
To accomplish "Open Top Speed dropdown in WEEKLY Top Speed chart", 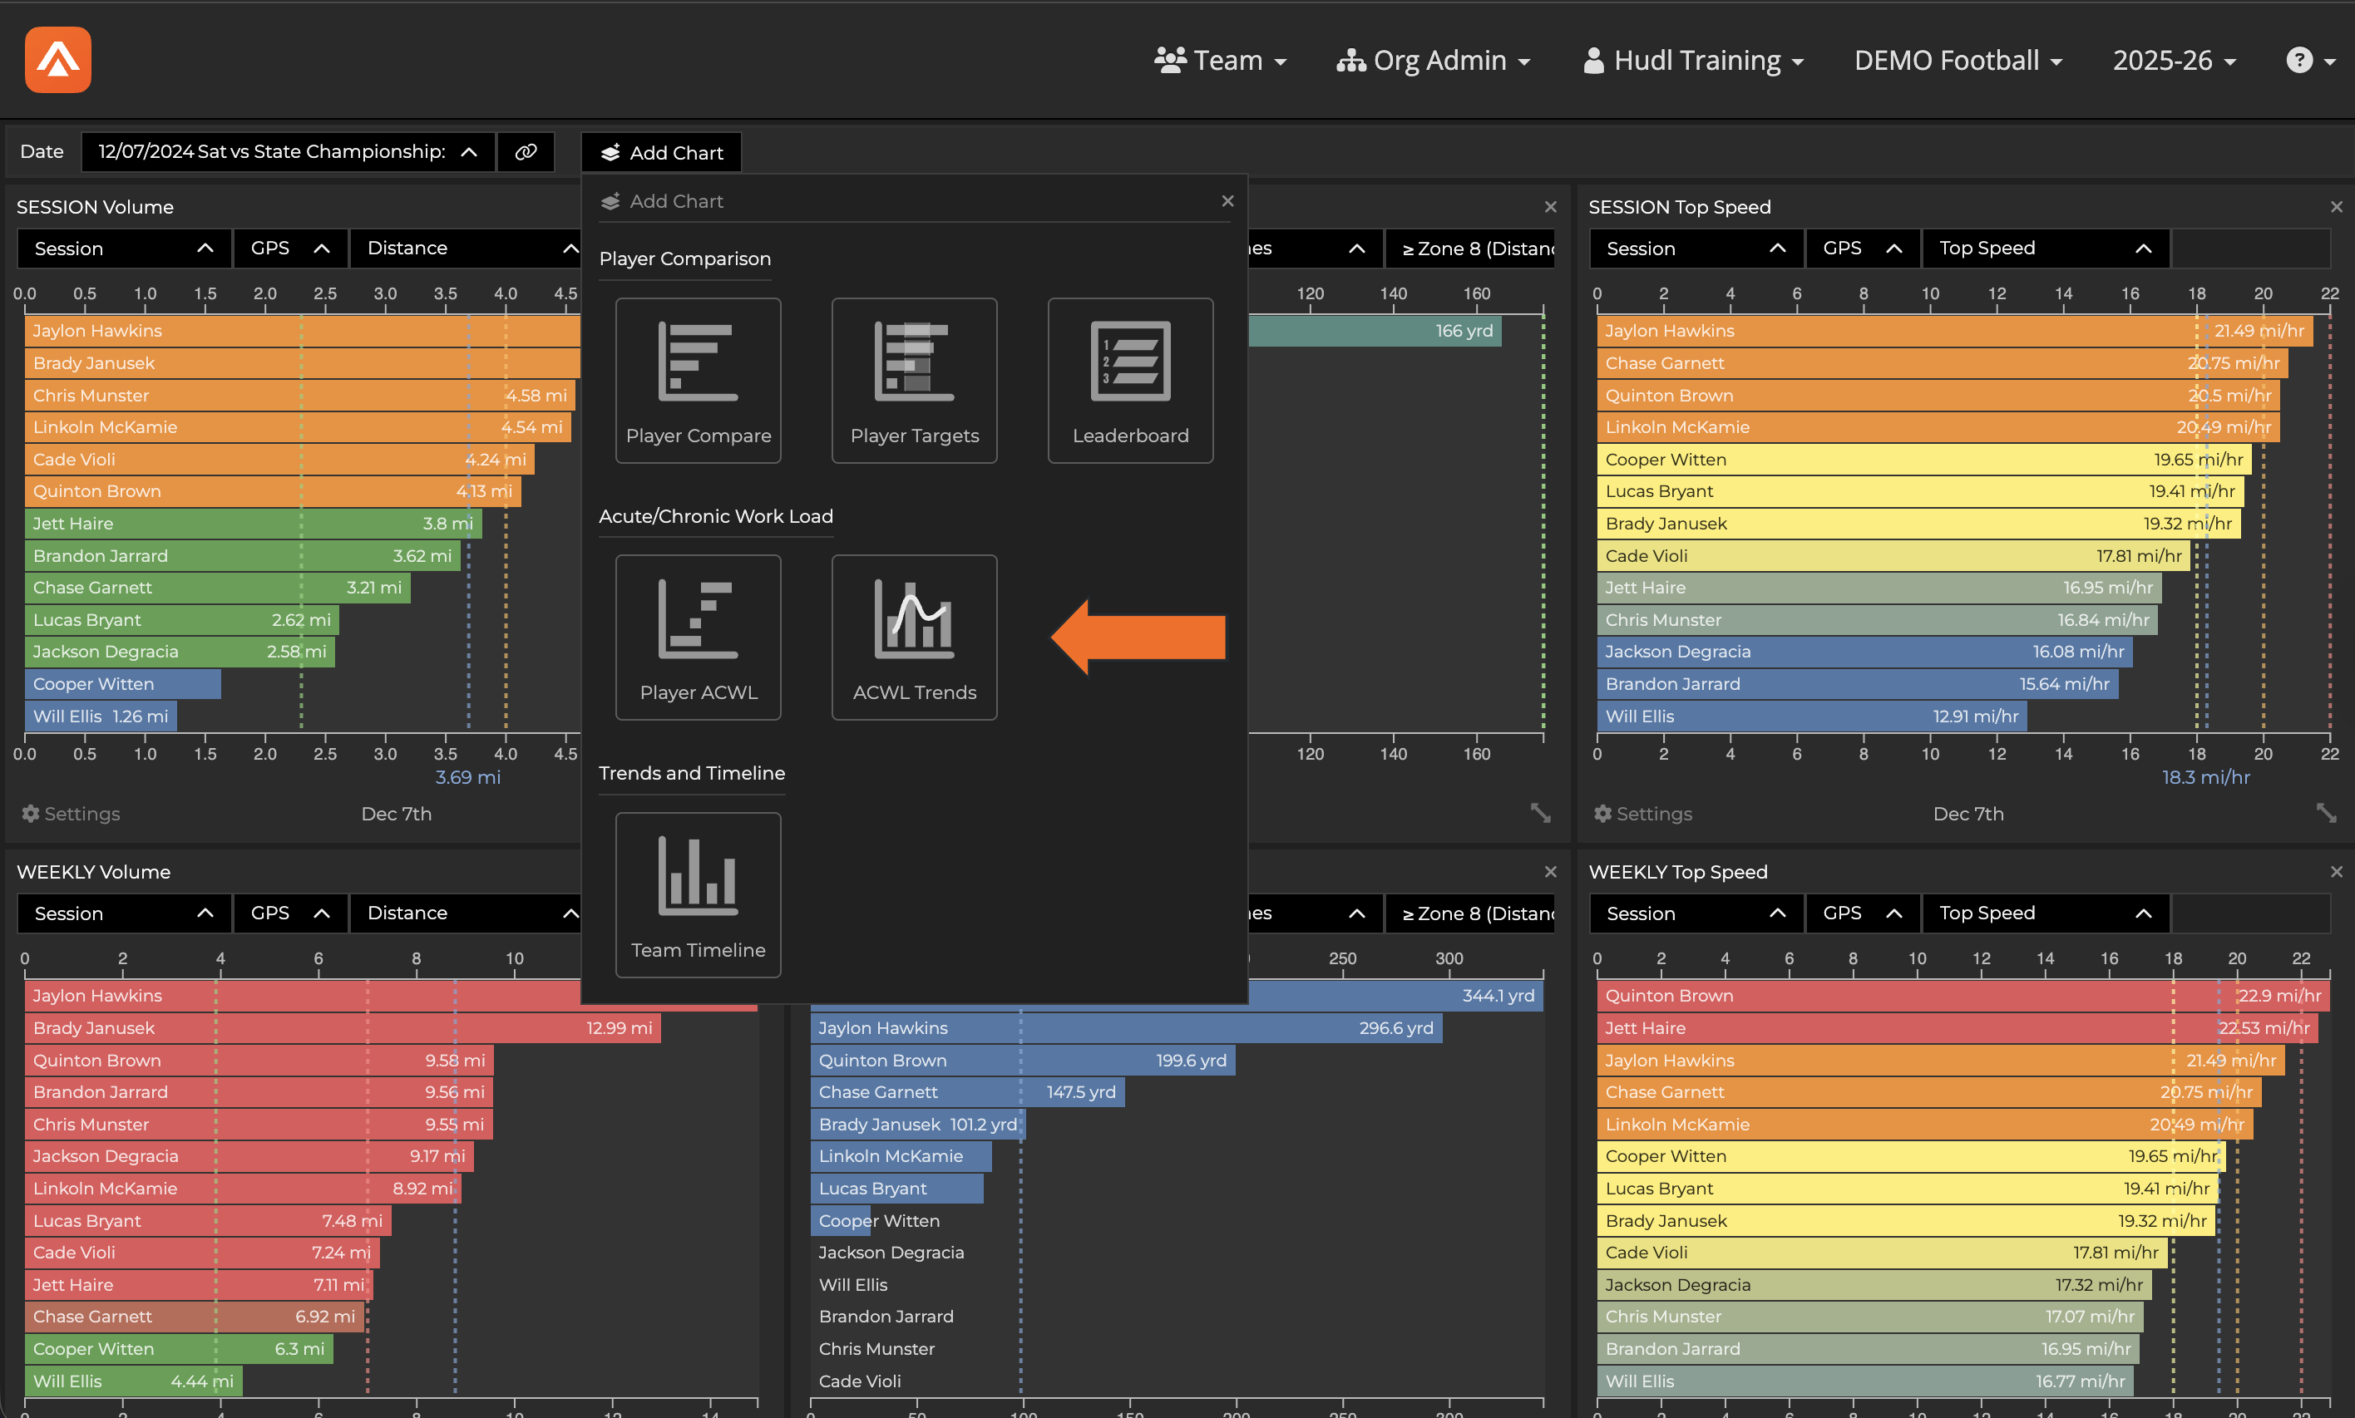I will coord(2046,913).
